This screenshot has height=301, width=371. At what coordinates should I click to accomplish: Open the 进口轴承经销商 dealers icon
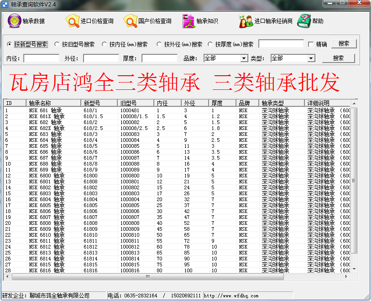(x=246, y=21)
